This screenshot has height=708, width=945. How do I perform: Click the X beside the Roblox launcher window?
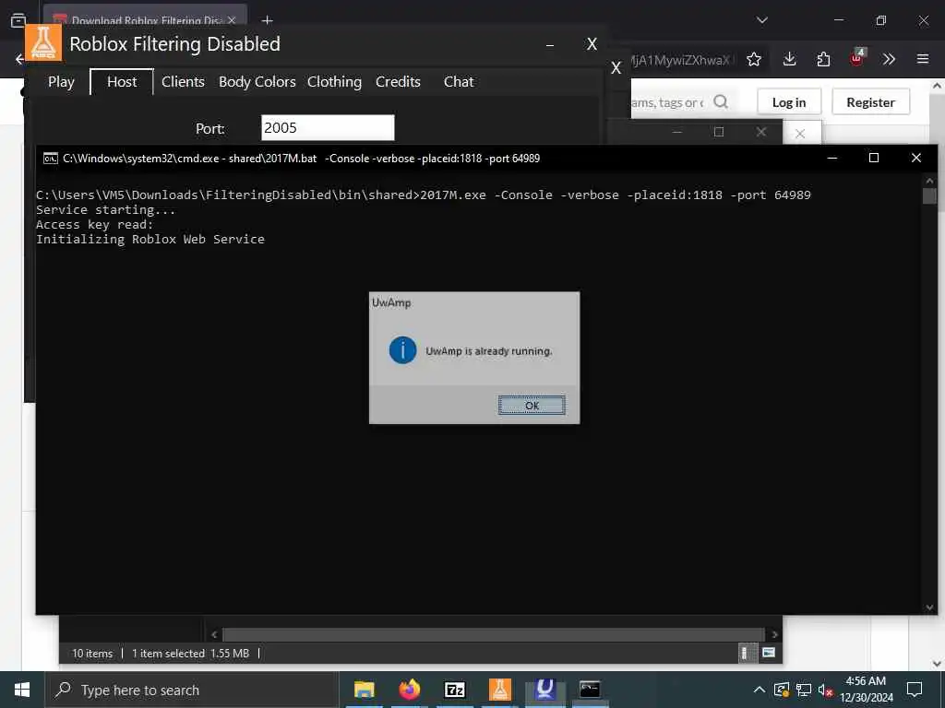(616, 68)
